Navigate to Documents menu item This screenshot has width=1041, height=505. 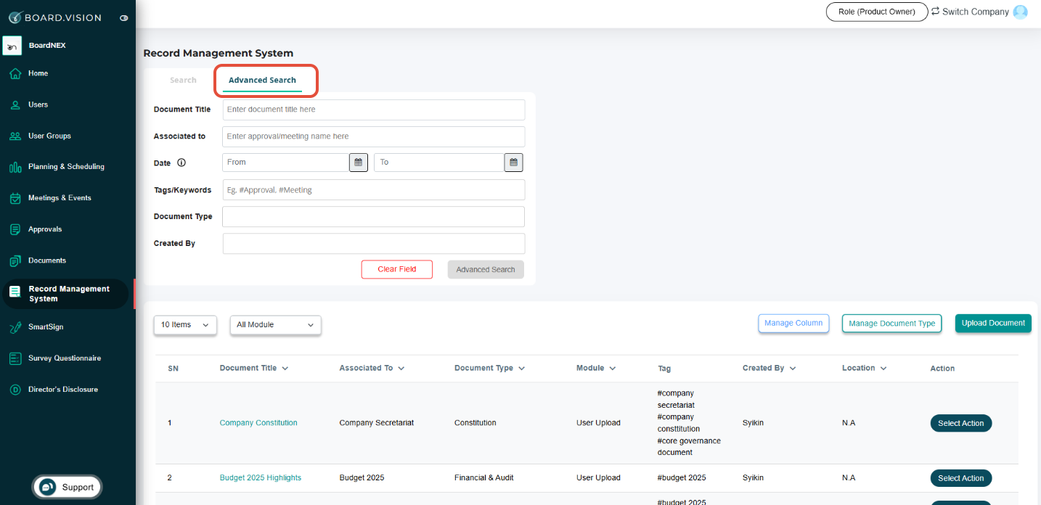pyautogui.click(x=47, y=260)
